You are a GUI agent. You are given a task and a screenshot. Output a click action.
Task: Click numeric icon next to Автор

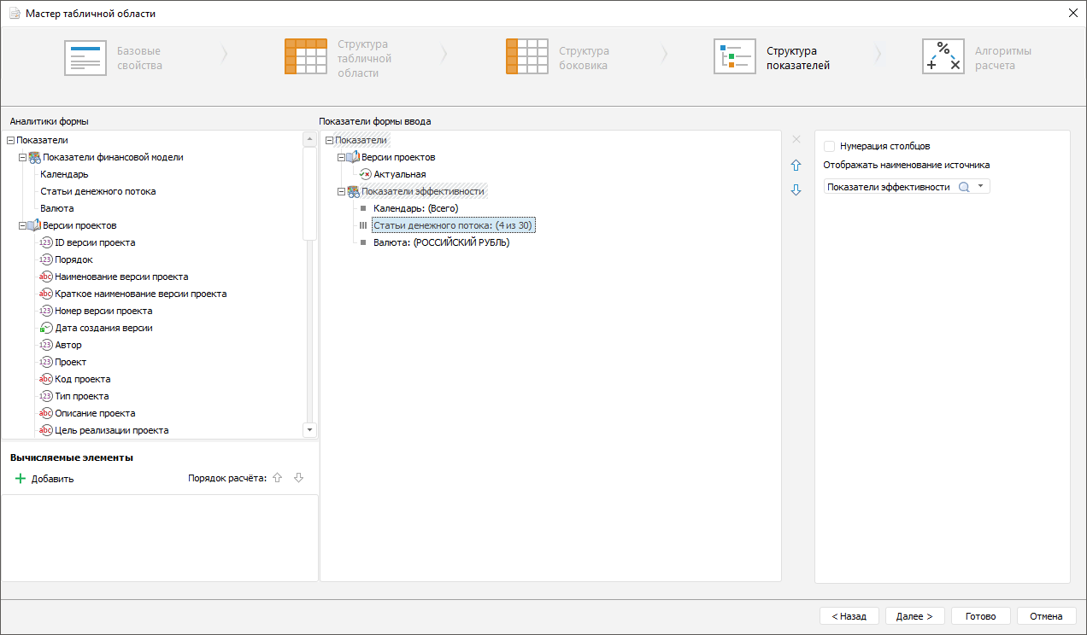(x=46, y=345)
